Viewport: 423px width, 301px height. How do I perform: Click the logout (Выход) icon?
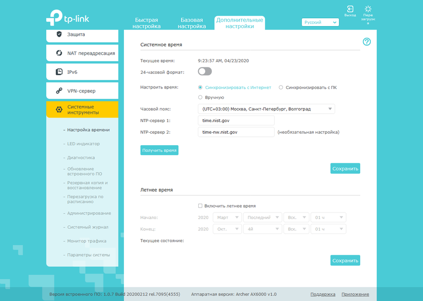[350, 9]
